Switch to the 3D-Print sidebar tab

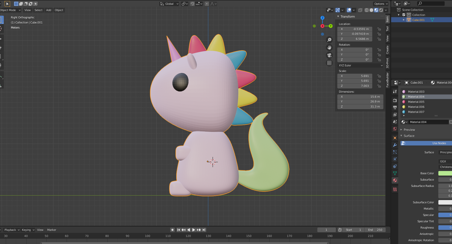pos(387,63)
